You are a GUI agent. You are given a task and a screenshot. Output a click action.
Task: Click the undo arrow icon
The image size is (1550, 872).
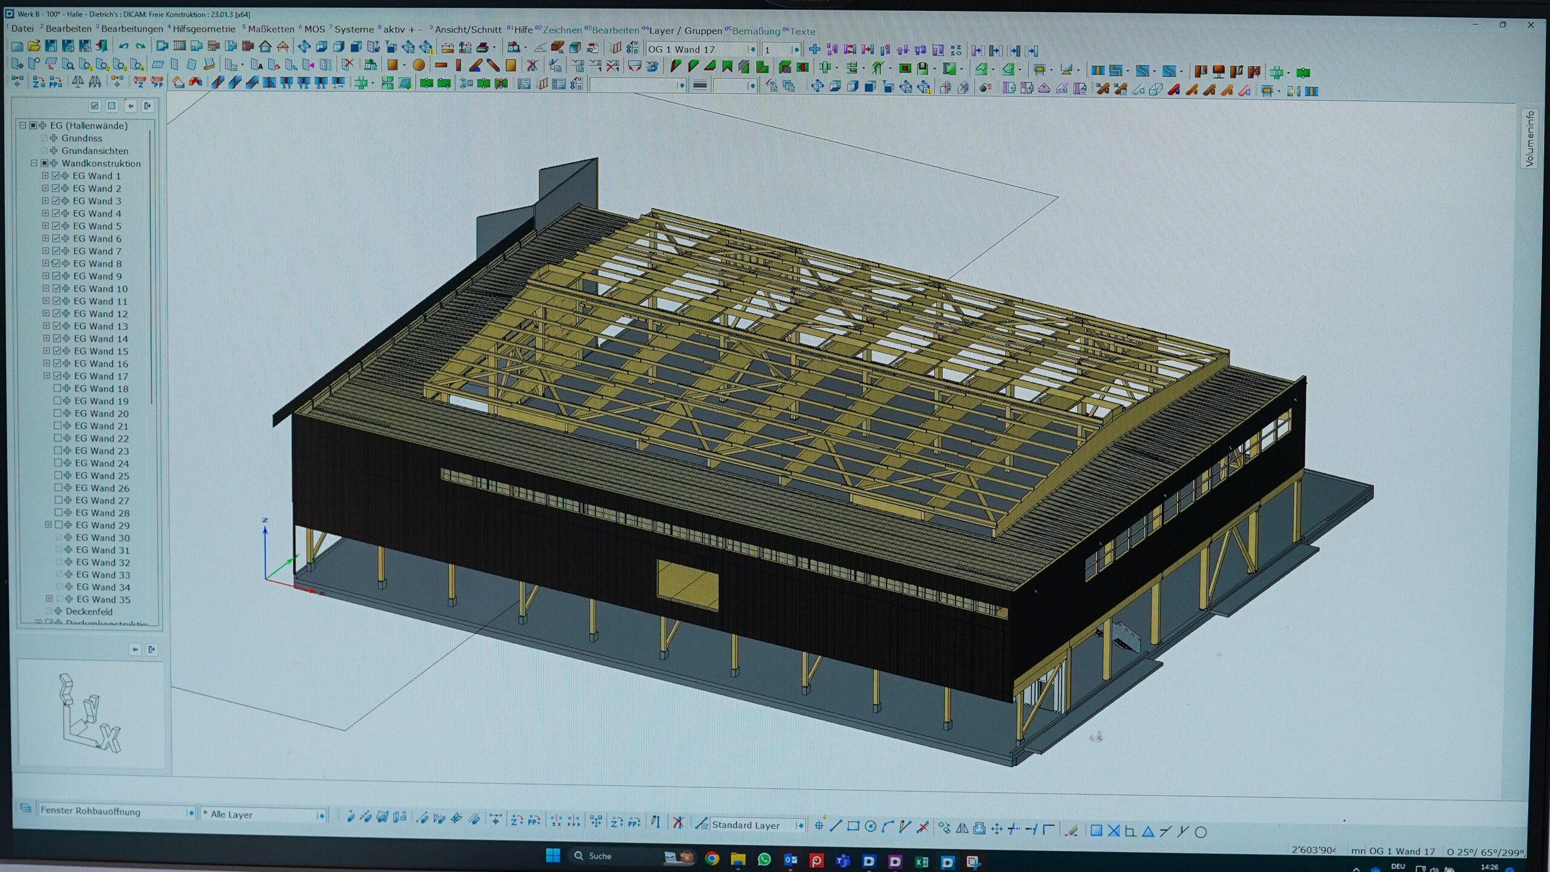coord(124,46)
